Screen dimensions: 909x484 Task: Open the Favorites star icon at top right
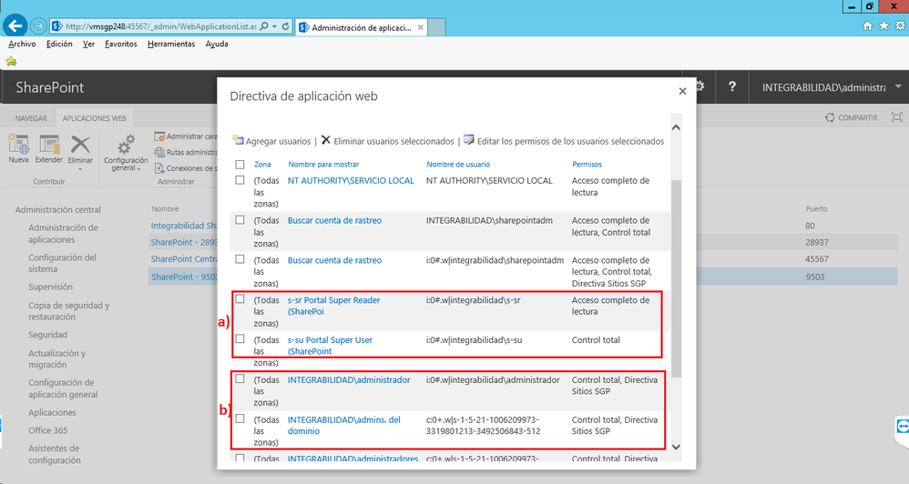pos(883,25)
